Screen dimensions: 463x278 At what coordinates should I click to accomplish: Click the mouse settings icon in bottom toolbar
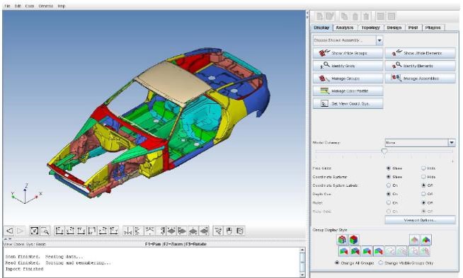[229, 231]
